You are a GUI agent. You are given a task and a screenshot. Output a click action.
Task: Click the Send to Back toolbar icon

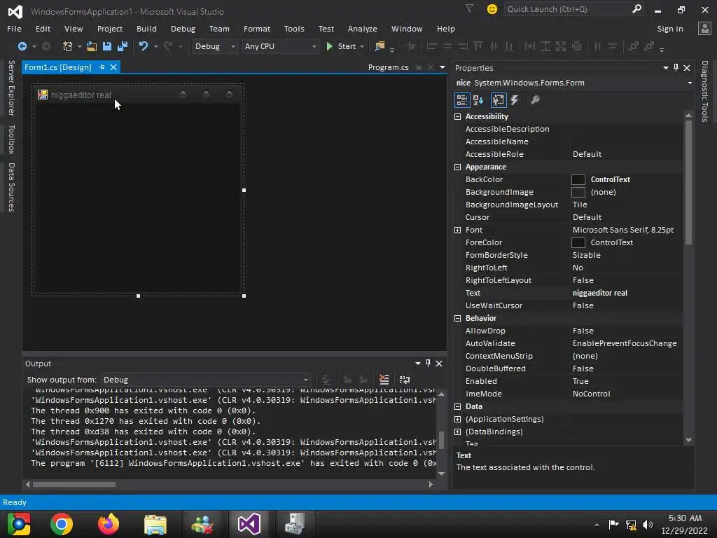click(x=649, y=46)
